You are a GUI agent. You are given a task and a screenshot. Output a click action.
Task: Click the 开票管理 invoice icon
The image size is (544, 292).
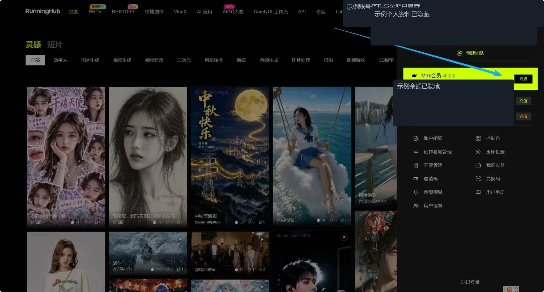click(416, 165)
